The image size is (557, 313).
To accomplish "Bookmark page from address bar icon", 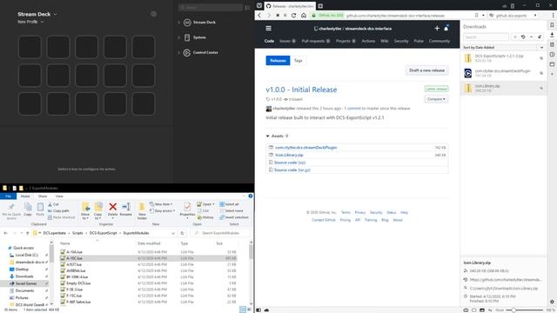I will 476,16.
